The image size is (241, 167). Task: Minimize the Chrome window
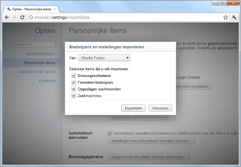pos(215,3)
